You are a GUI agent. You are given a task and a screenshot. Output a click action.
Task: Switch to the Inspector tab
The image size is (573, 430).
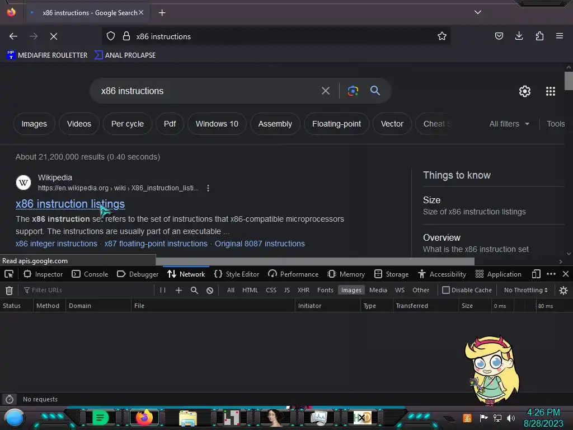click(43, 274)
